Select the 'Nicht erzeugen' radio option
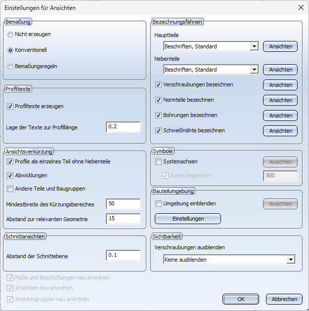Screen dimensions: 309x311 point(10,35)
